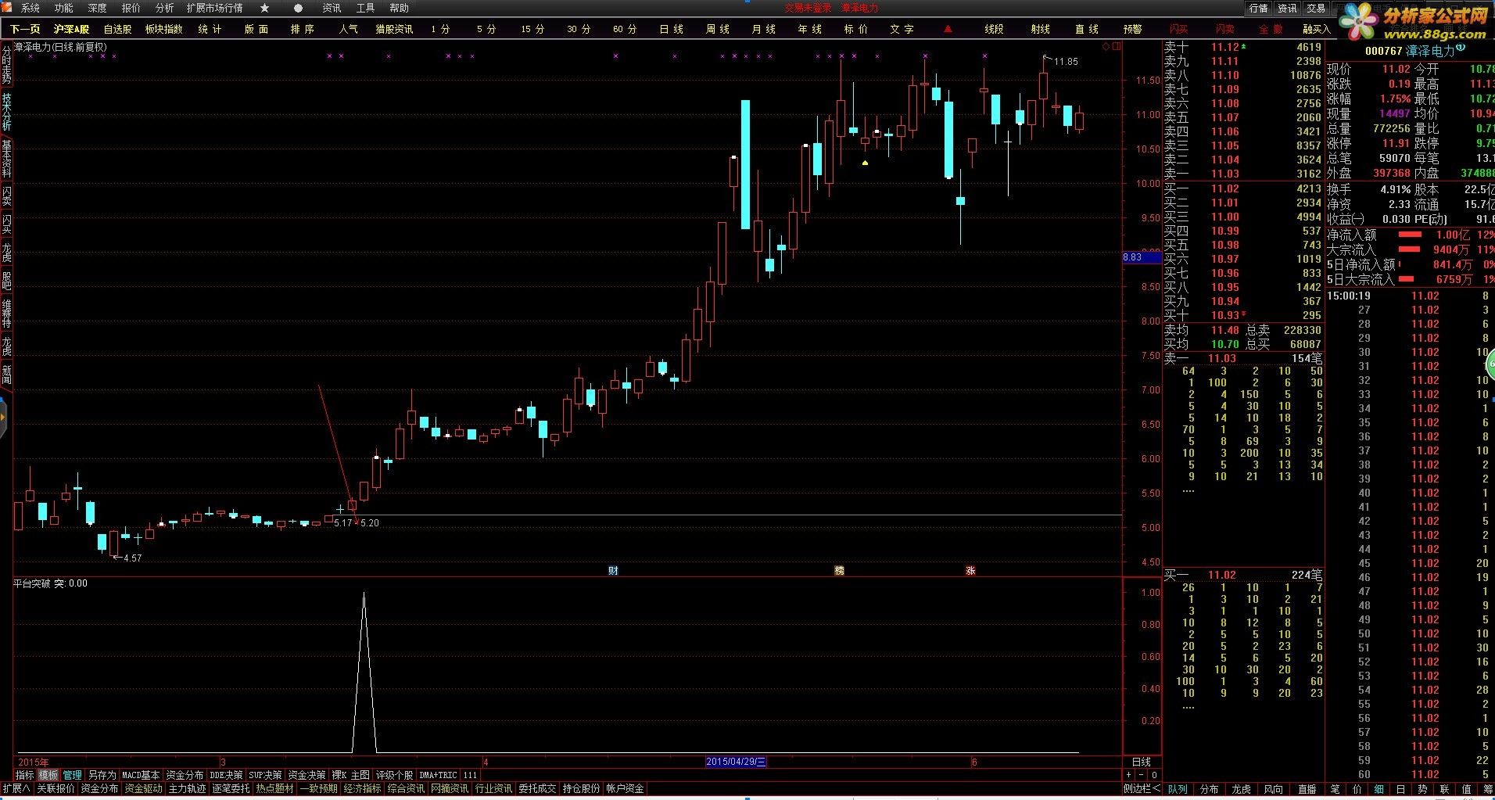1495x800 pixels.
Task: Select the 线段 line segment drawing tool
Action: pyautogui.click(x=994, y=29)
